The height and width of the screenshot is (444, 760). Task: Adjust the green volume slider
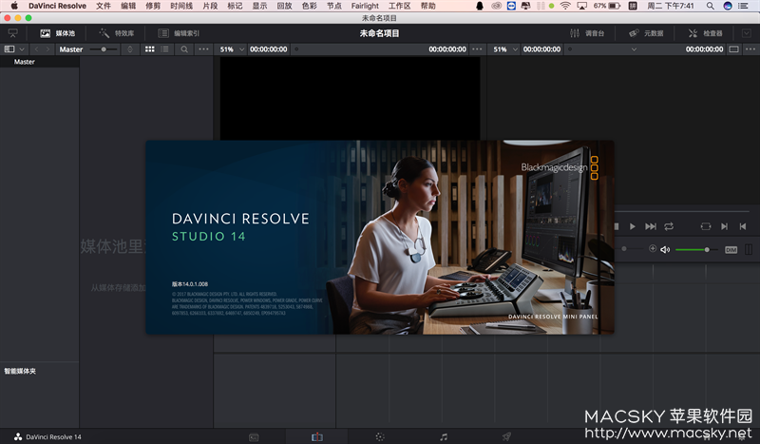pos(696,249)
